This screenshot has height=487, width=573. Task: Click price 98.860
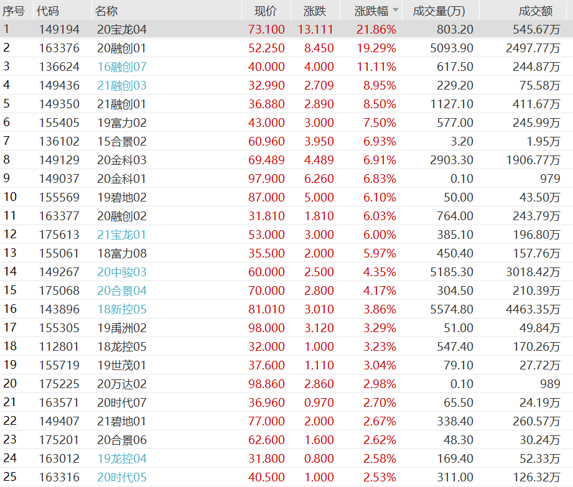pos(266,384)
